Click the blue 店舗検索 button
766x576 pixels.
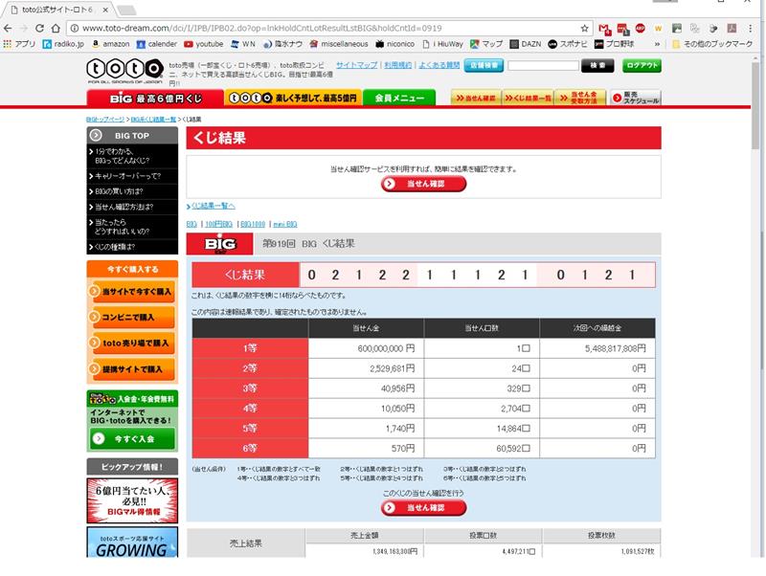pos(484,65)
